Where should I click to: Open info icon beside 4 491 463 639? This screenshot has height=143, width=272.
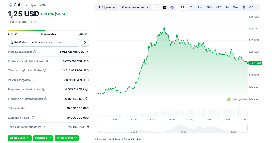coord(87,99)
